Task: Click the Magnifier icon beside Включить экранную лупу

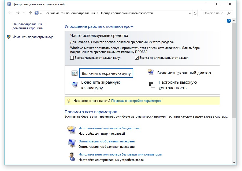Action: click(x=74, y=73)
